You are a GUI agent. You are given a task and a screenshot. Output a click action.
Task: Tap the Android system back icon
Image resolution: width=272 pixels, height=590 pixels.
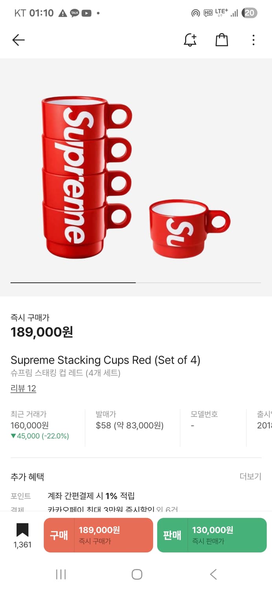[213, 574]
